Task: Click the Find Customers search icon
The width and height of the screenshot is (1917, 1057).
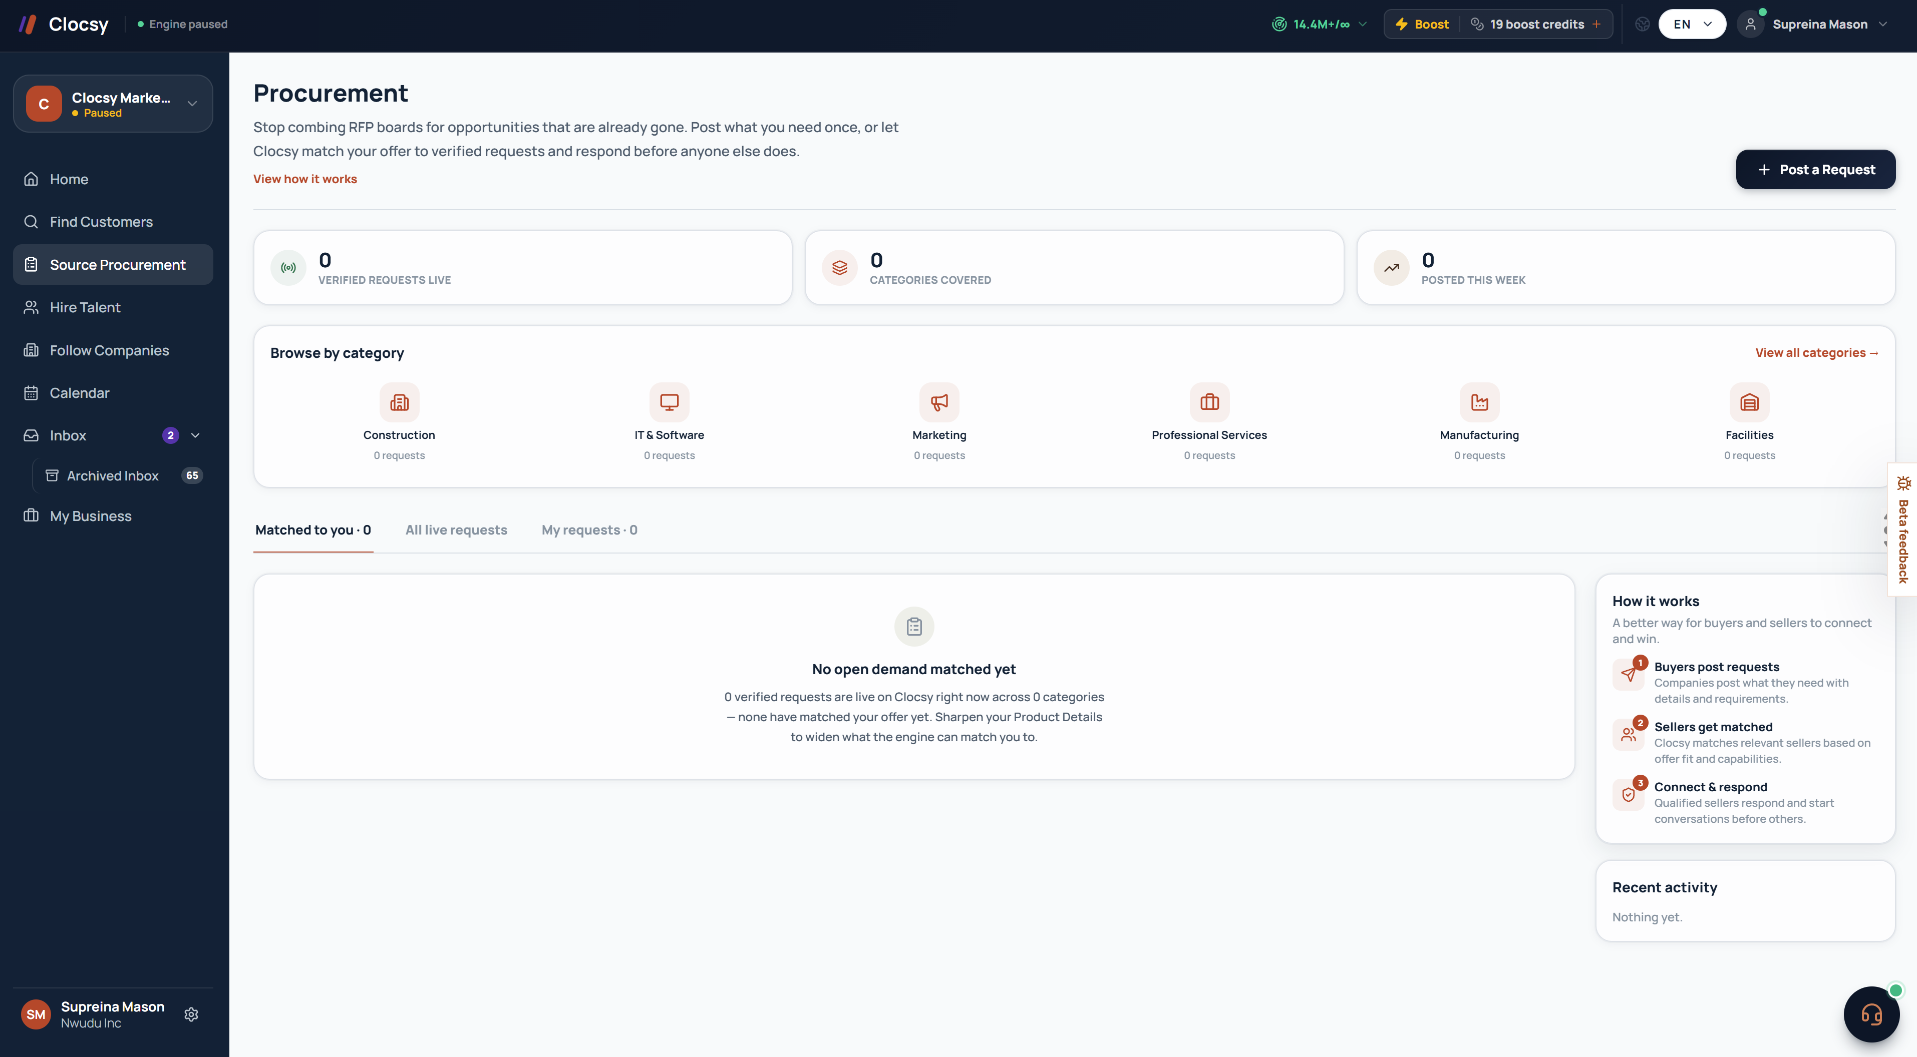Action: point(31,222)
